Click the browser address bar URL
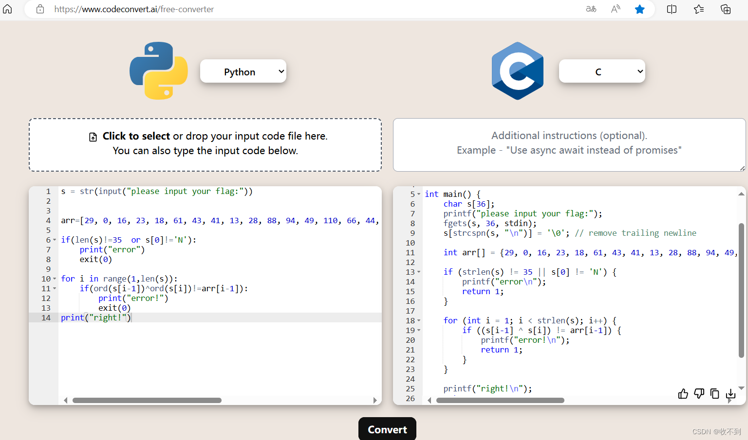748x440 pixels. click(x=134, y=9)
